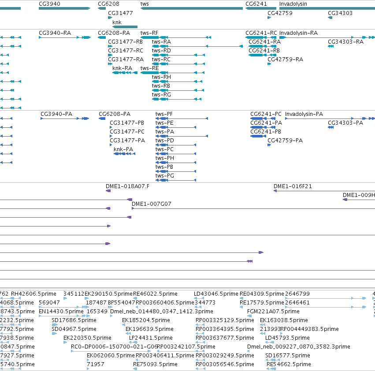The image size is (375, 371).
Task: Select the tws gene label
Action: 145,4
